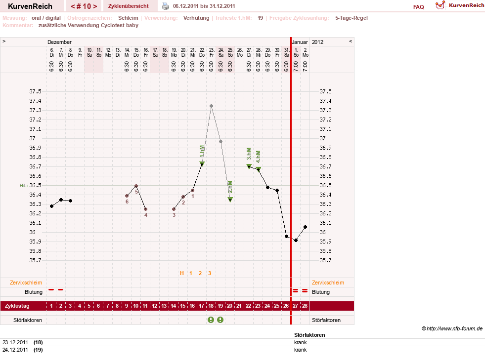Viewport: 485px width, 364px height.
Task: Click the 'oral / digital' measurement value
Action: coord(46,18)
